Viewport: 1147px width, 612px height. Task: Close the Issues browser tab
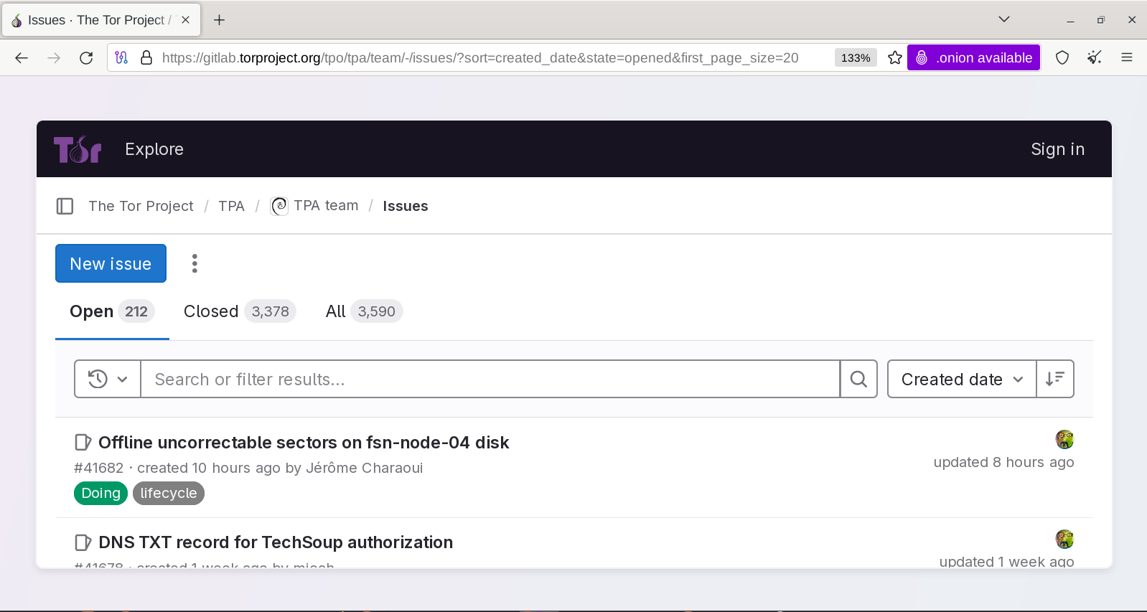tap(185, 20)
